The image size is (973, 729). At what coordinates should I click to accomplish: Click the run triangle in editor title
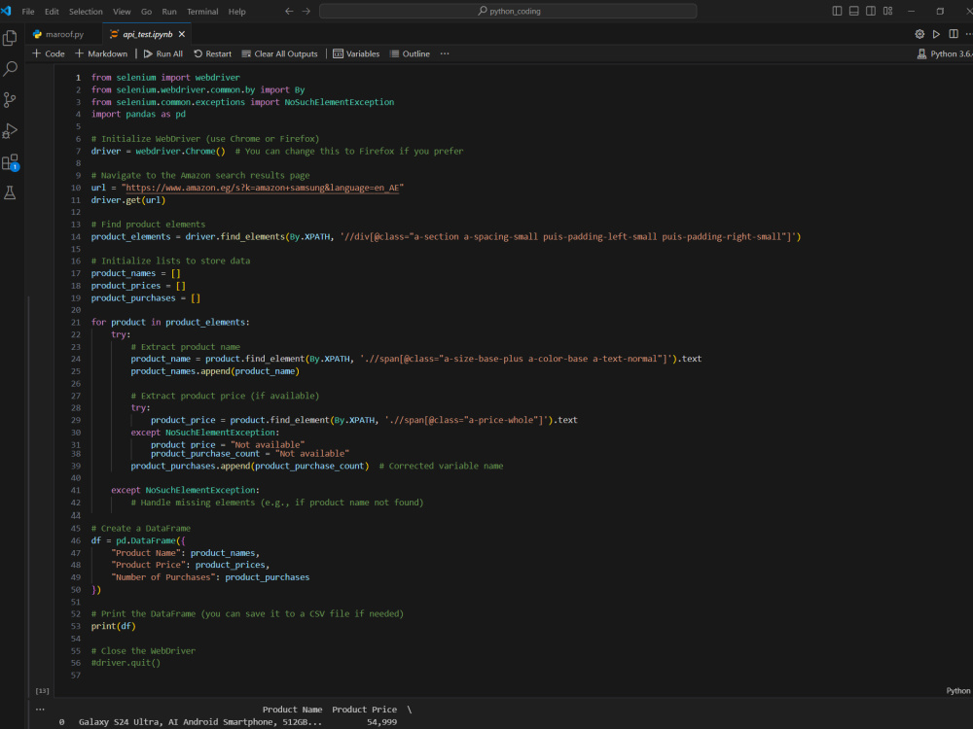(936, 34)
